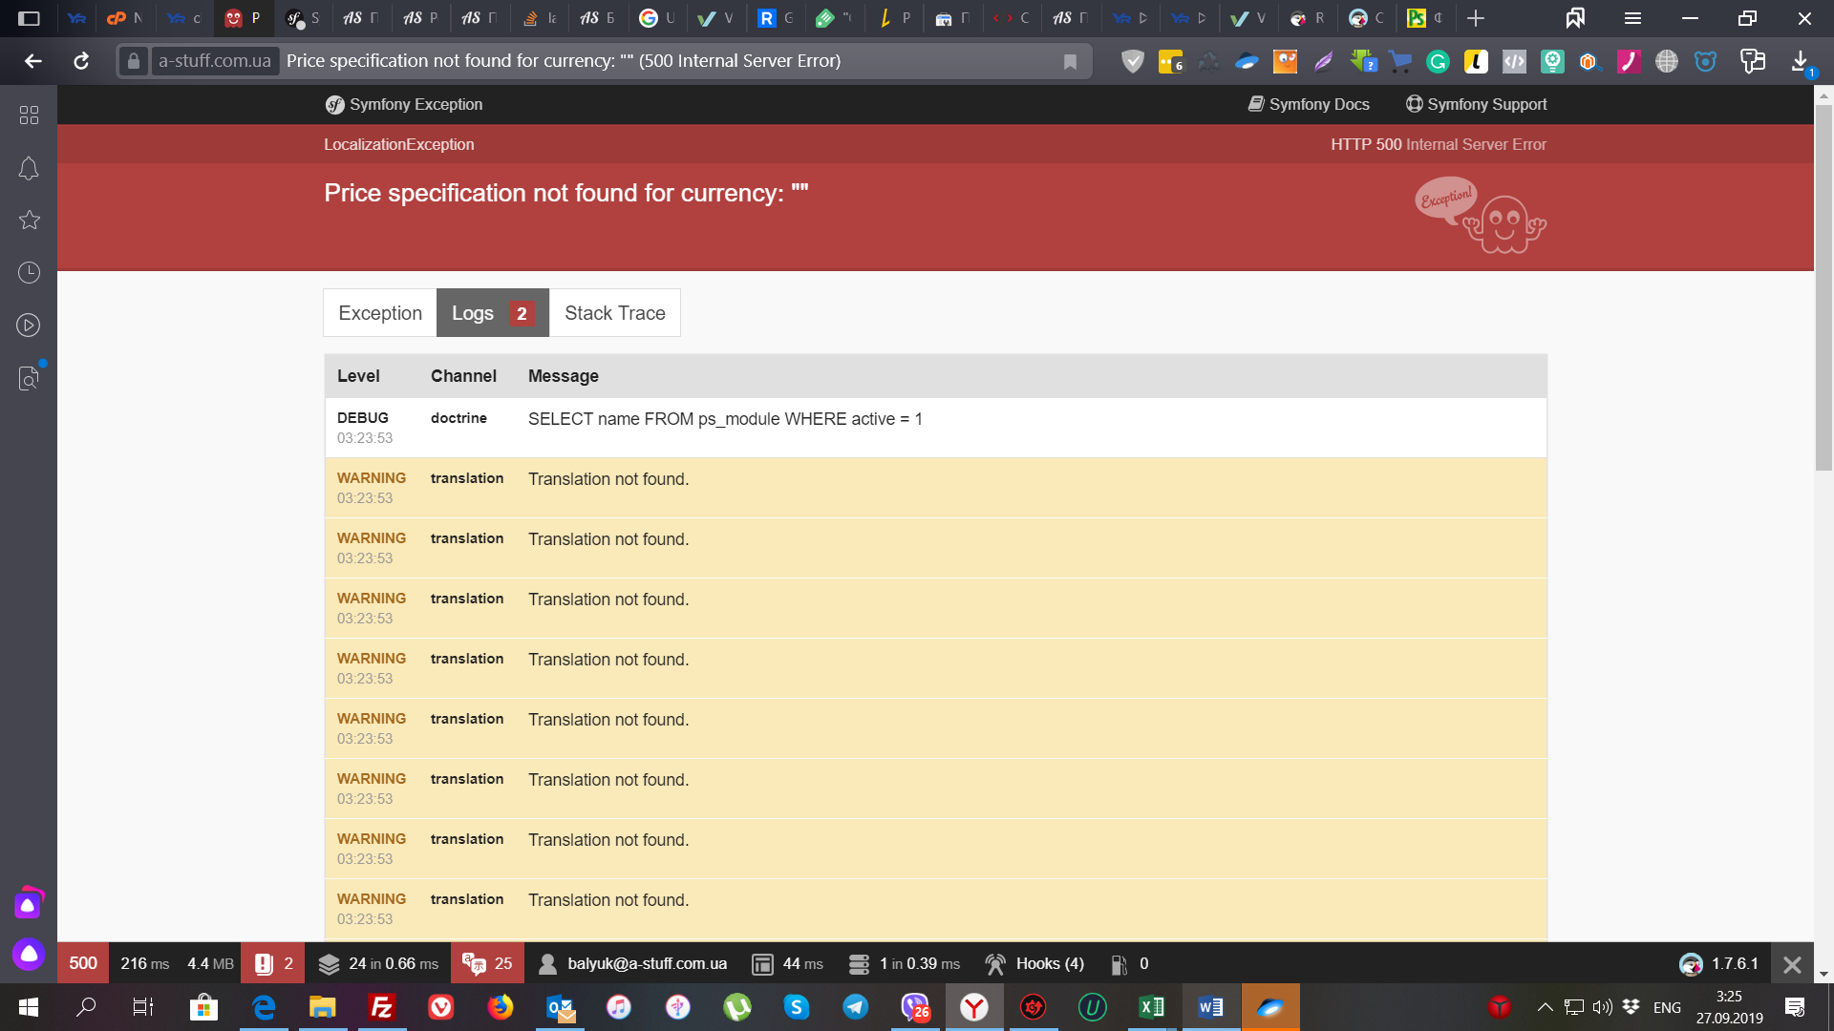
Task: Open the browser hamburger menu
Action: pos(1632,18)
